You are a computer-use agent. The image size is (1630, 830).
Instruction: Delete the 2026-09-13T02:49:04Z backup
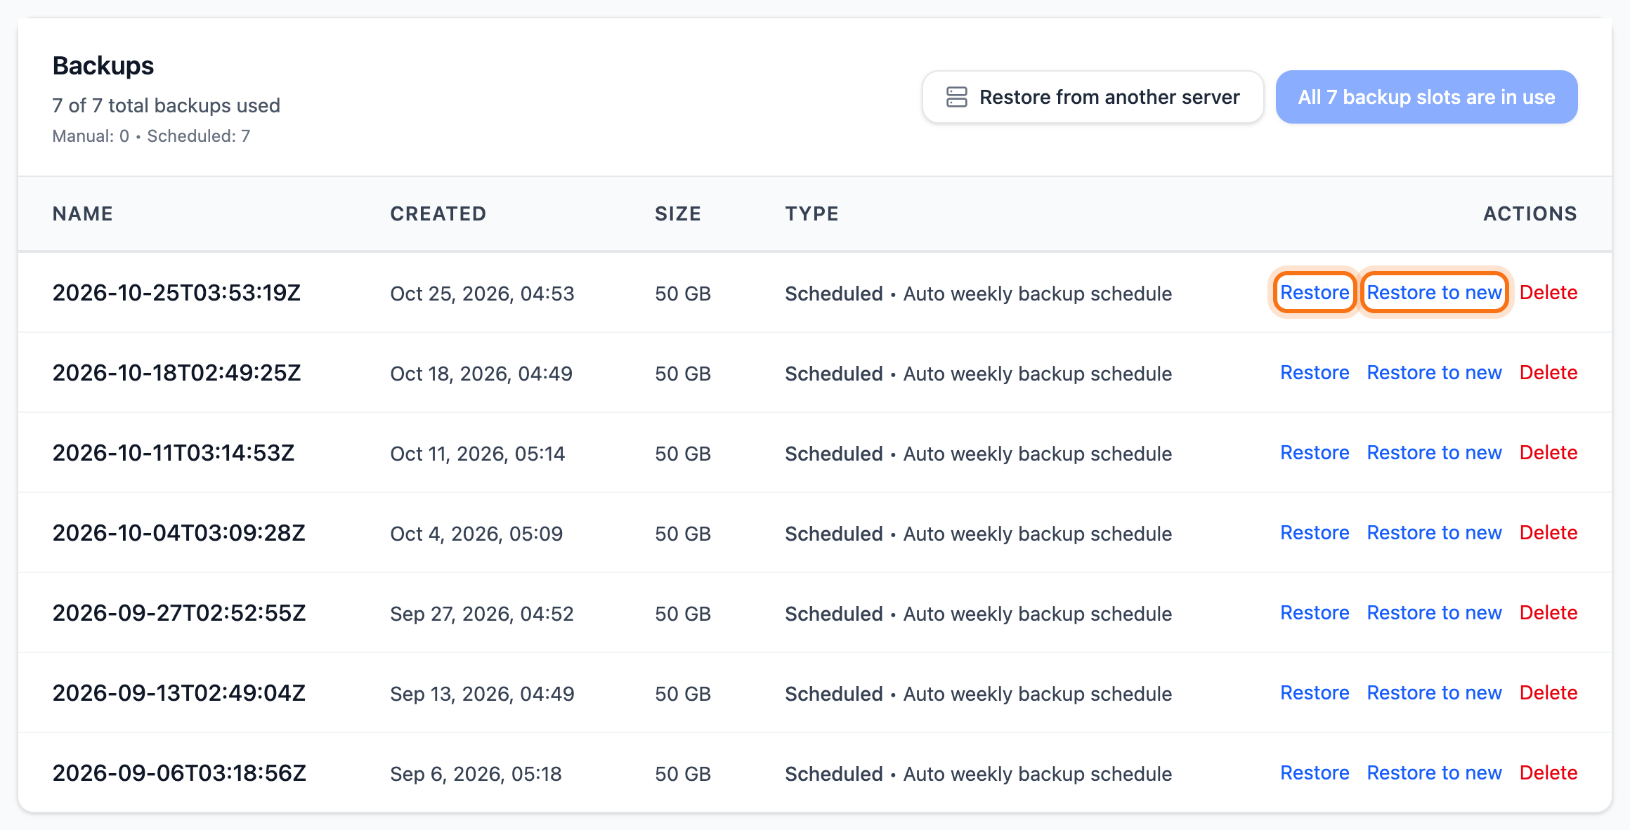click(1548, 693)
